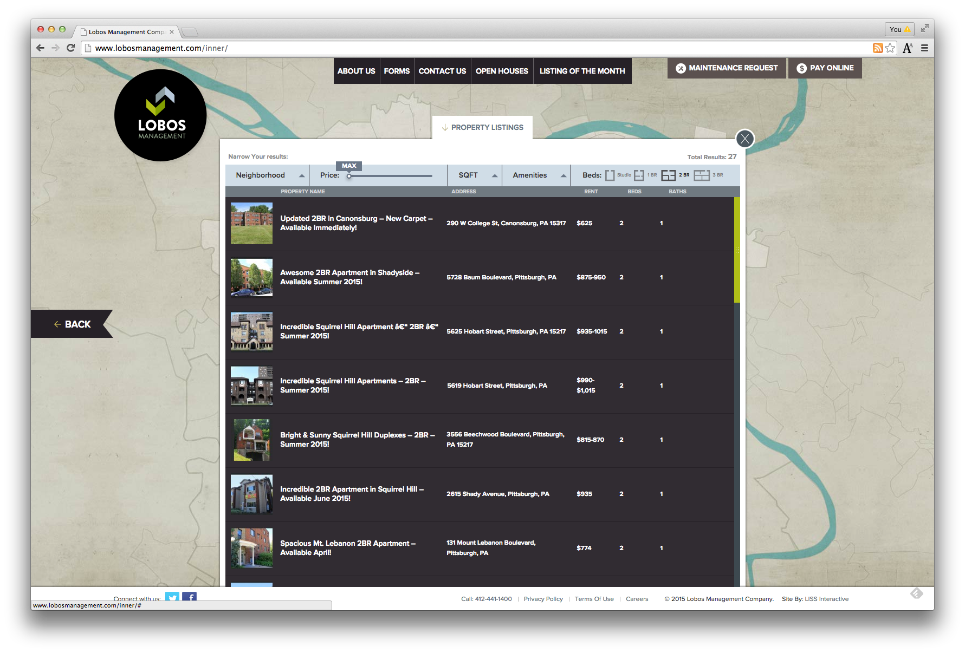This screenshot has width=965, height=653.
Task: Click address 290 W College St, Canonsburg
Action: click(x=506, y=223)
